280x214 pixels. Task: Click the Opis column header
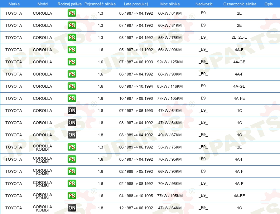click(x=269, y=4)
